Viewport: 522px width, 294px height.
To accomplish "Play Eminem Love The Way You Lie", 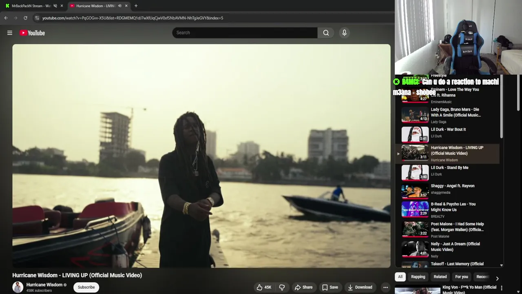I will 455,92.
